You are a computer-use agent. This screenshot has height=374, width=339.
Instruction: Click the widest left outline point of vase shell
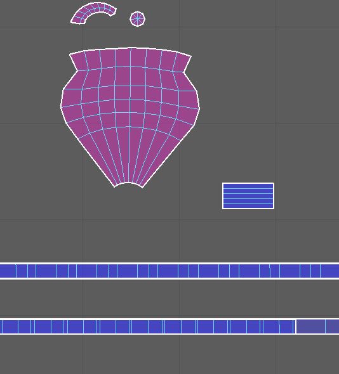click(x=61, y=106)
